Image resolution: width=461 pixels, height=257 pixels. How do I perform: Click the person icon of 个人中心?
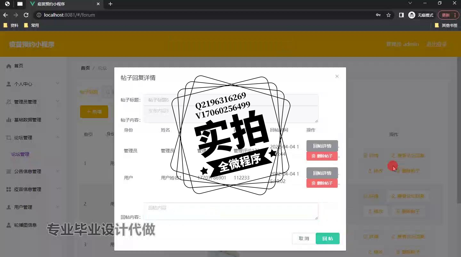[x=9, y=84]
